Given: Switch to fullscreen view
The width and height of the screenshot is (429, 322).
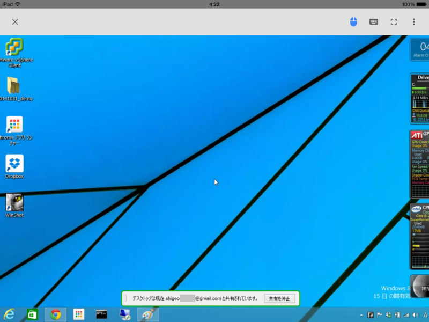Looking at the screenshot, I should (394, 22).
